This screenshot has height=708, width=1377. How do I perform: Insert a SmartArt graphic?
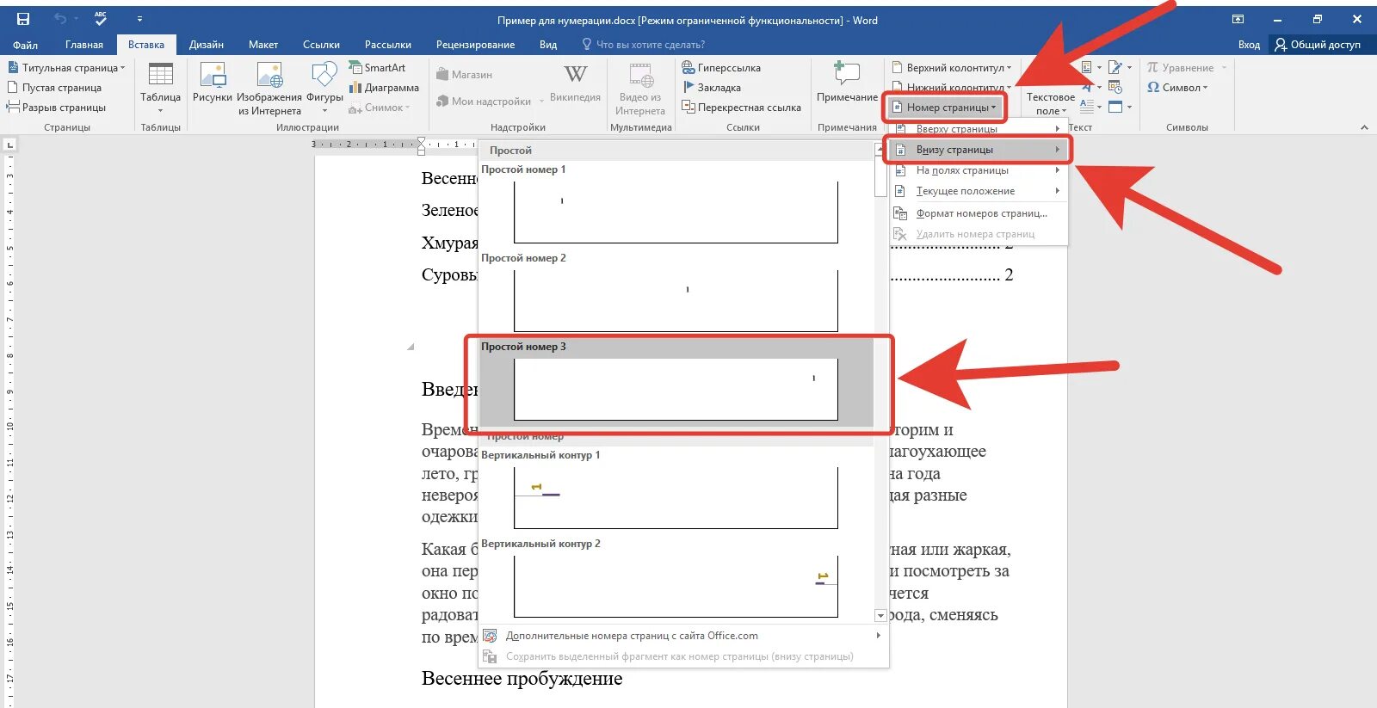click(x=377, y=67)
